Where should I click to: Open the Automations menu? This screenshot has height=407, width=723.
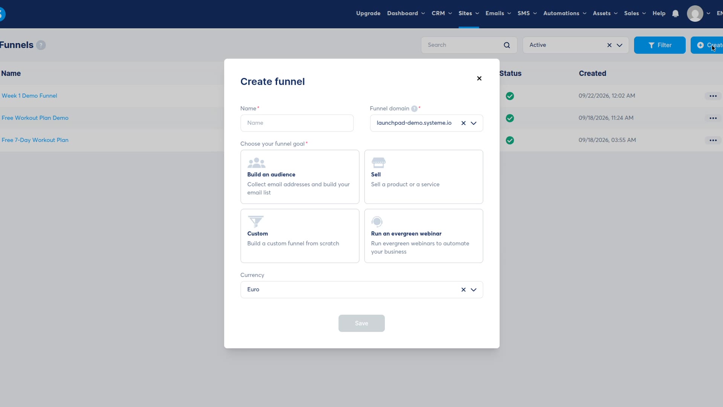[565, 13]
